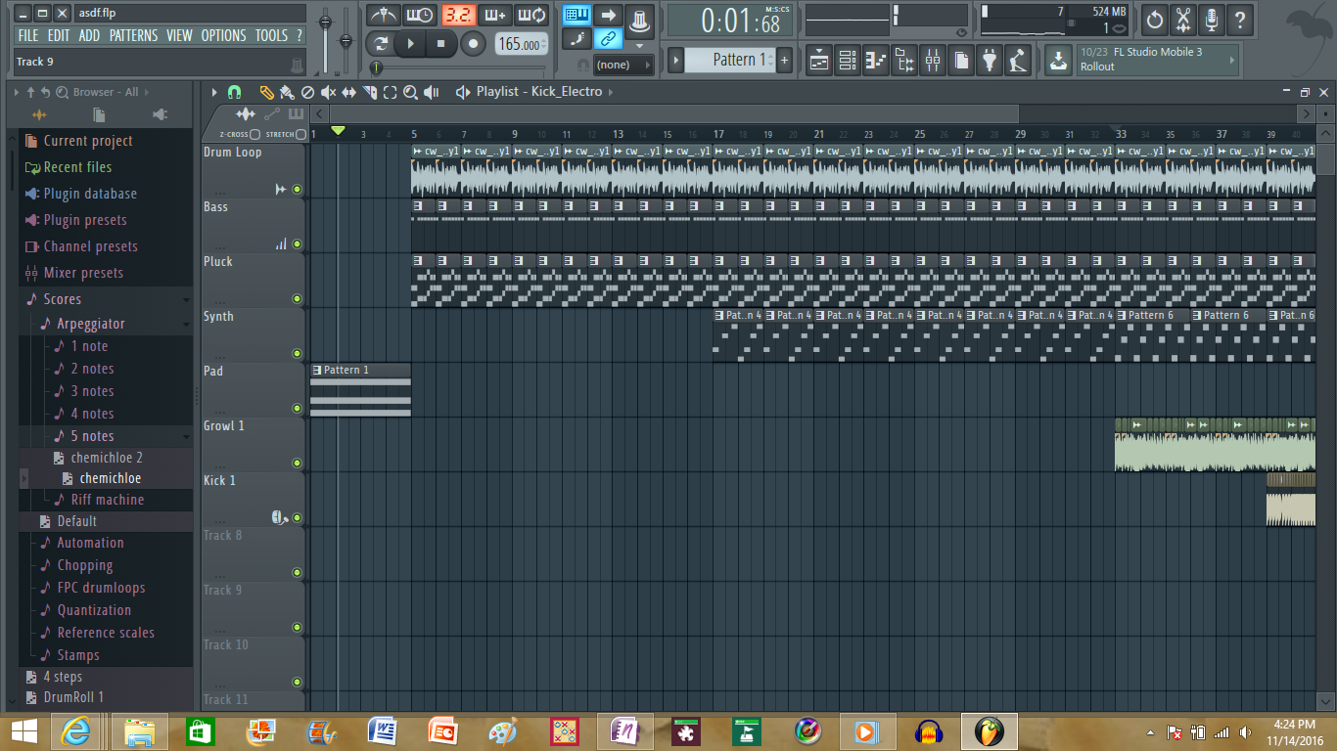This screenshot has width=1337, height=751.
Task: Open the (none) snap dropdown
Action: pyautogui.click(x=623, y=65)
